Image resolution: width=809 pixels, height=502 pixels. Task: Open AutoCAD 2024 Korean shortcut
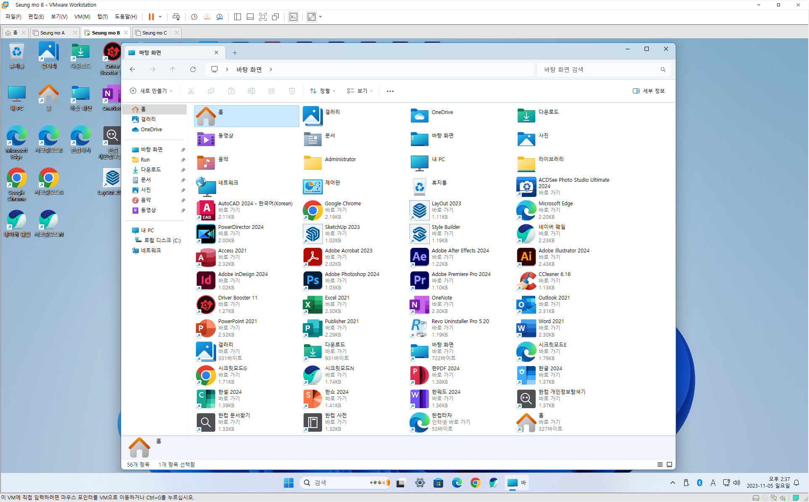point(206,210)
